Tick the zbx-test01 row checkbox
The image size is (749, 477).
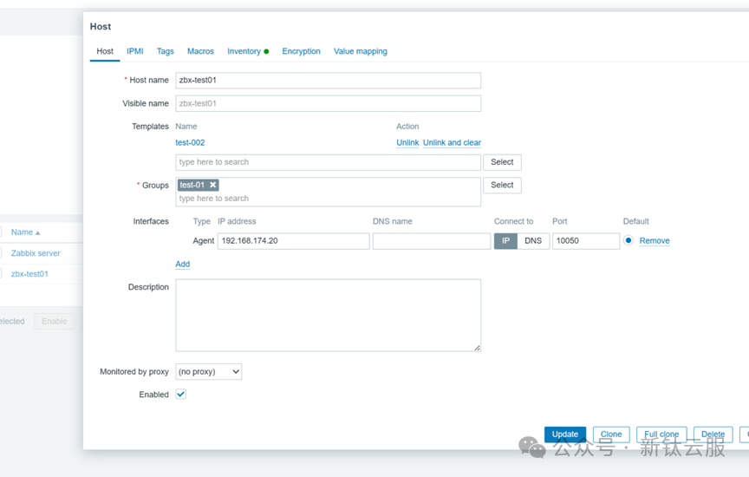click(x=1, y=274)
